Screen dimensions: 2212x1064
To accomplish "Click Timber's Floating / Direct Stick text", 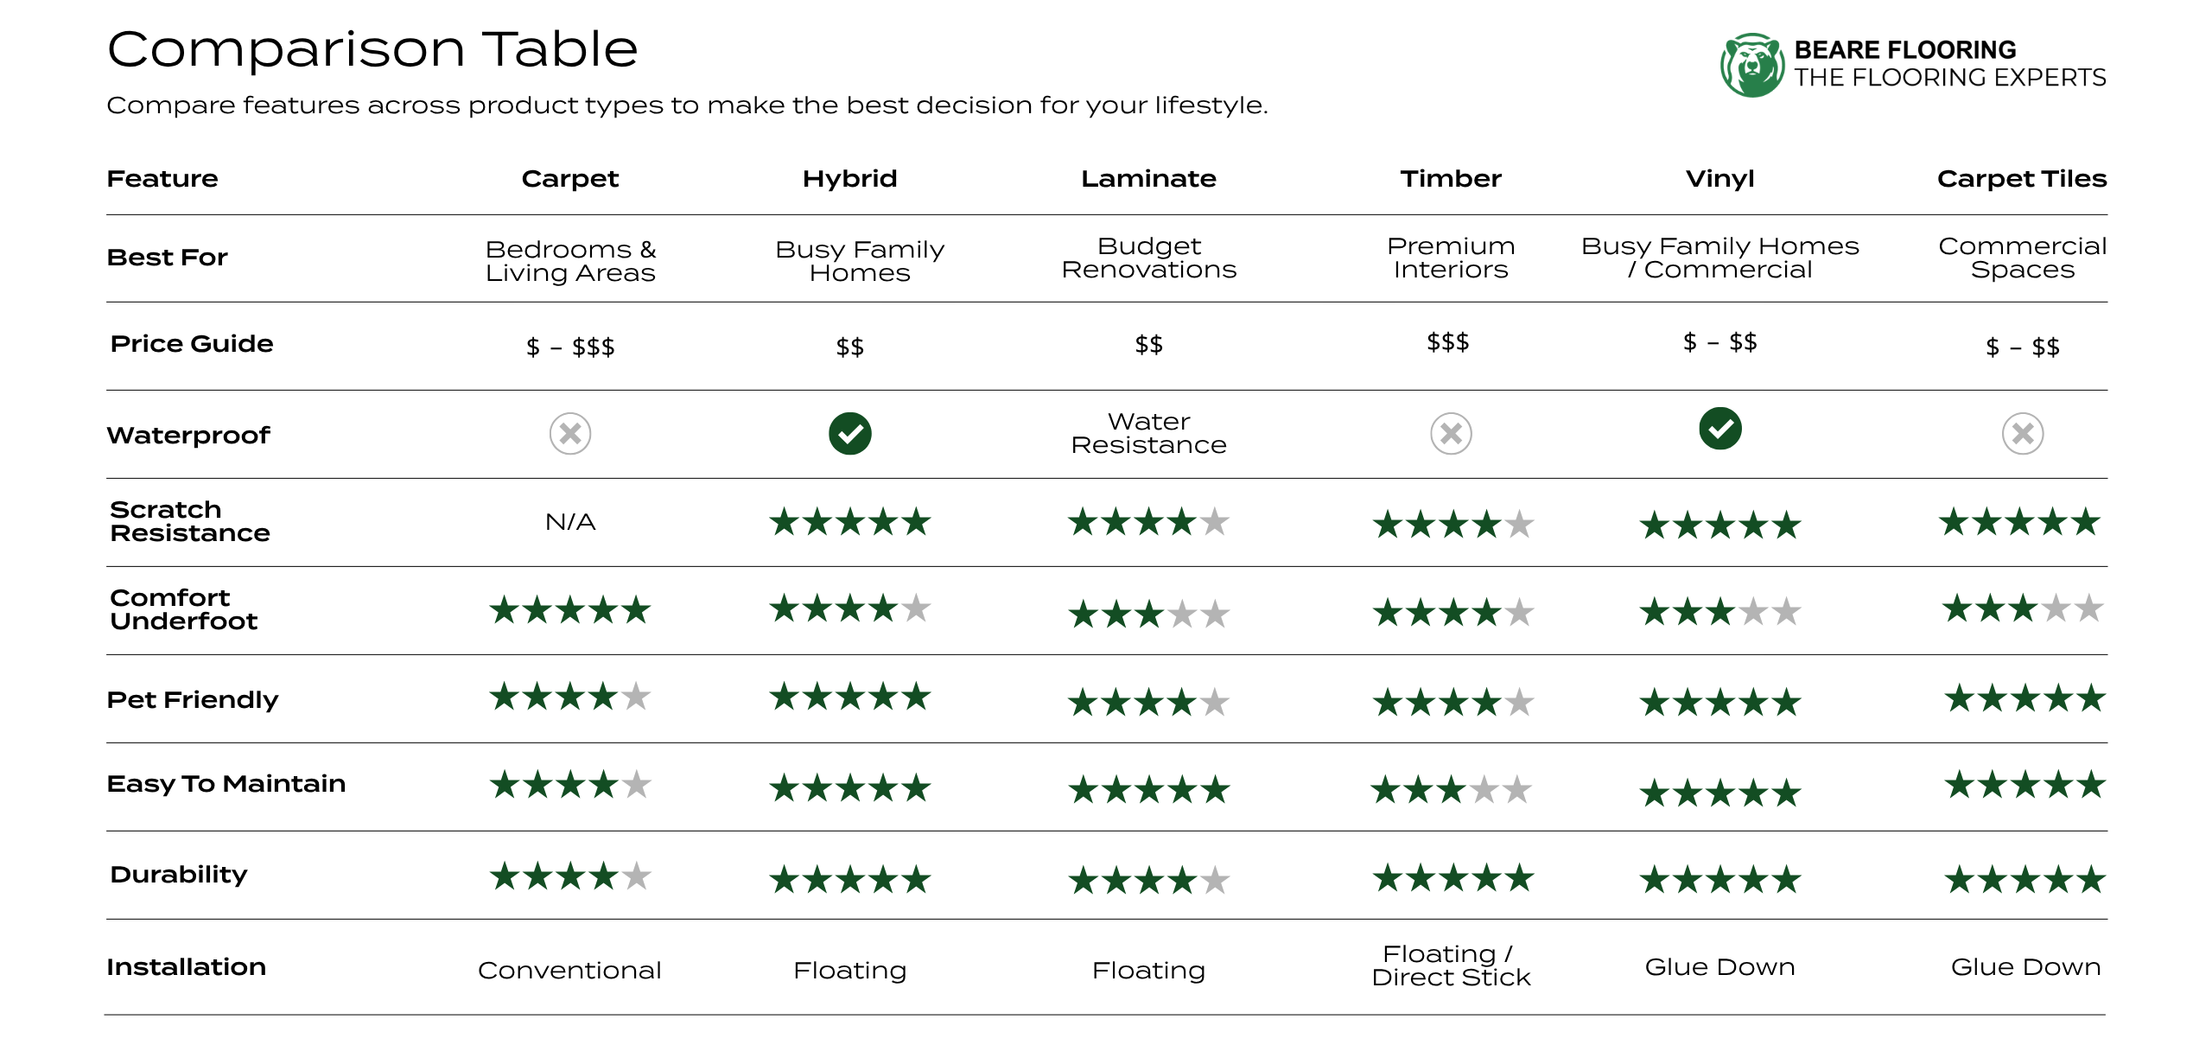I will (1451, 965).
